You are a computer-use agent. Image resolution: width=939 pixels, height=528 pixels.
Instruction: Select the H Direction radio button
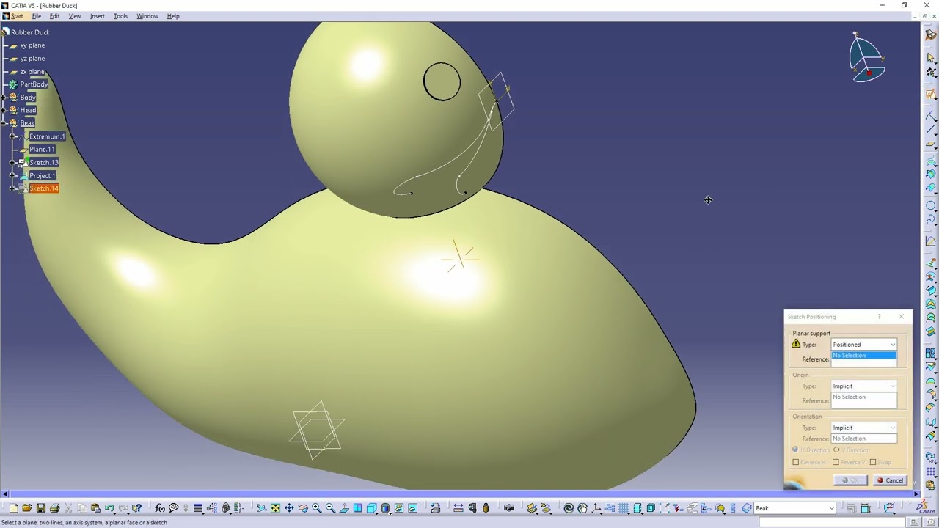795,450
